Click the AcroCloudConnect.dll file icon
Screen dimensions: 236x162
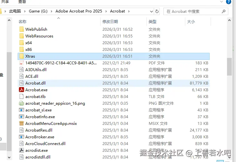22,144
